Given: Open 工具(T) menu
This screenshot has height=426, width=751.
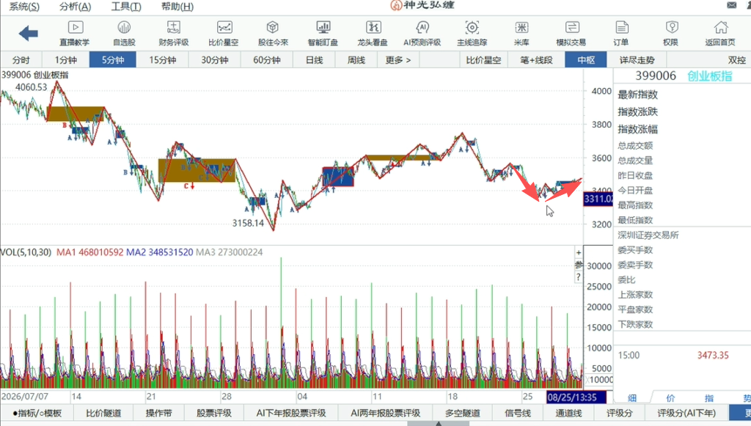Looking at the screenshot, I should click(126, 7).
